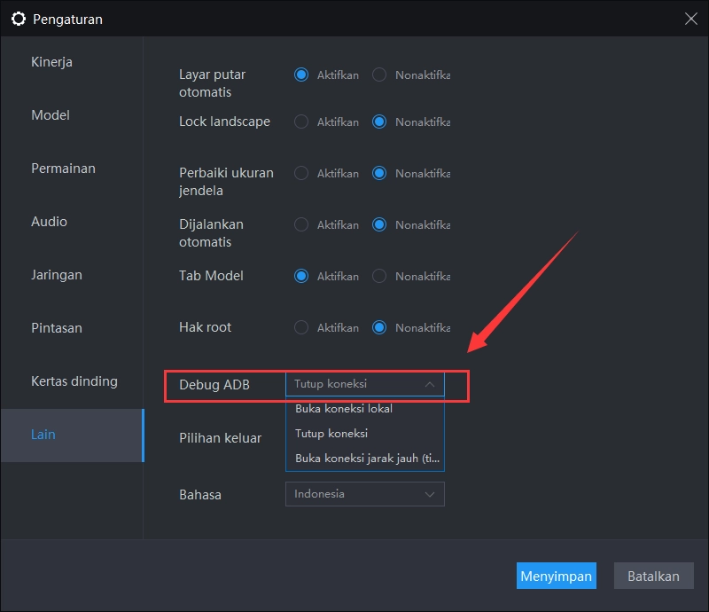709x612 pixels.
Task: Enable Perbaiki ukuran jendela
Action: (x=301, y=173)
